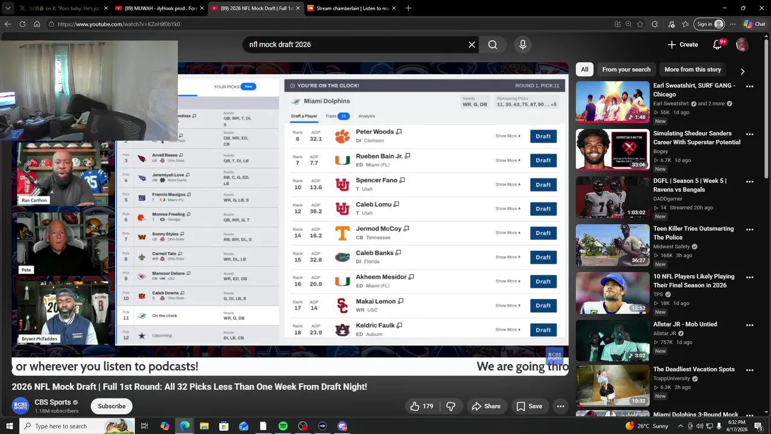Open the YouTube account avatar menu
The width and height of the screenshot is (771, 434).
742,45
